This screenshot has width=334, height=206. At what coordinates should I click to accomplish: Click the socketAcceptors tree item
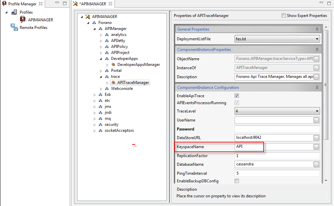click(x=119, y=130)
